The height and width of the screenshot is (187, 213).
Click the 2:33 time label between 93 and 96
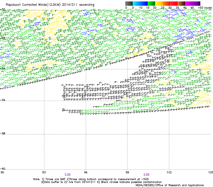coord(68,175)
